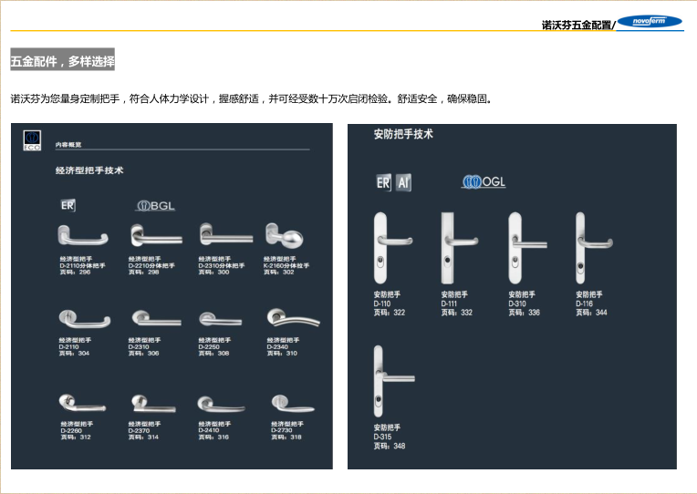Select the D-2210分体把手 handle image
The height and width of the screenshot is (494, 697).
pyautogui.click(x=156, y=235)
